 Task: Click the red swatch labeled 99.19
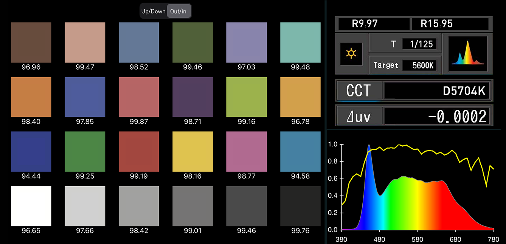point(139,151)
